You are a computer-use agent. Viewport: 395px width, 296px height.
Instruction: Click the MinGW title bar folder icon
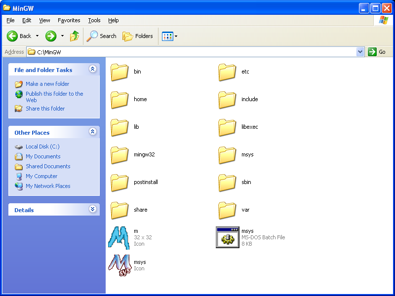pos(6,8)
